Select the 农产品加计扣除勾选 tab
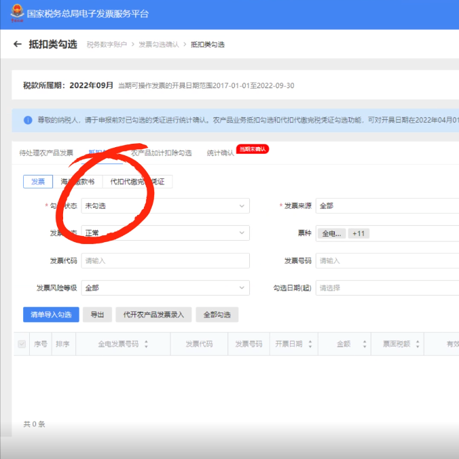This screenshot has width=459, height=459. tap(162, 153)
